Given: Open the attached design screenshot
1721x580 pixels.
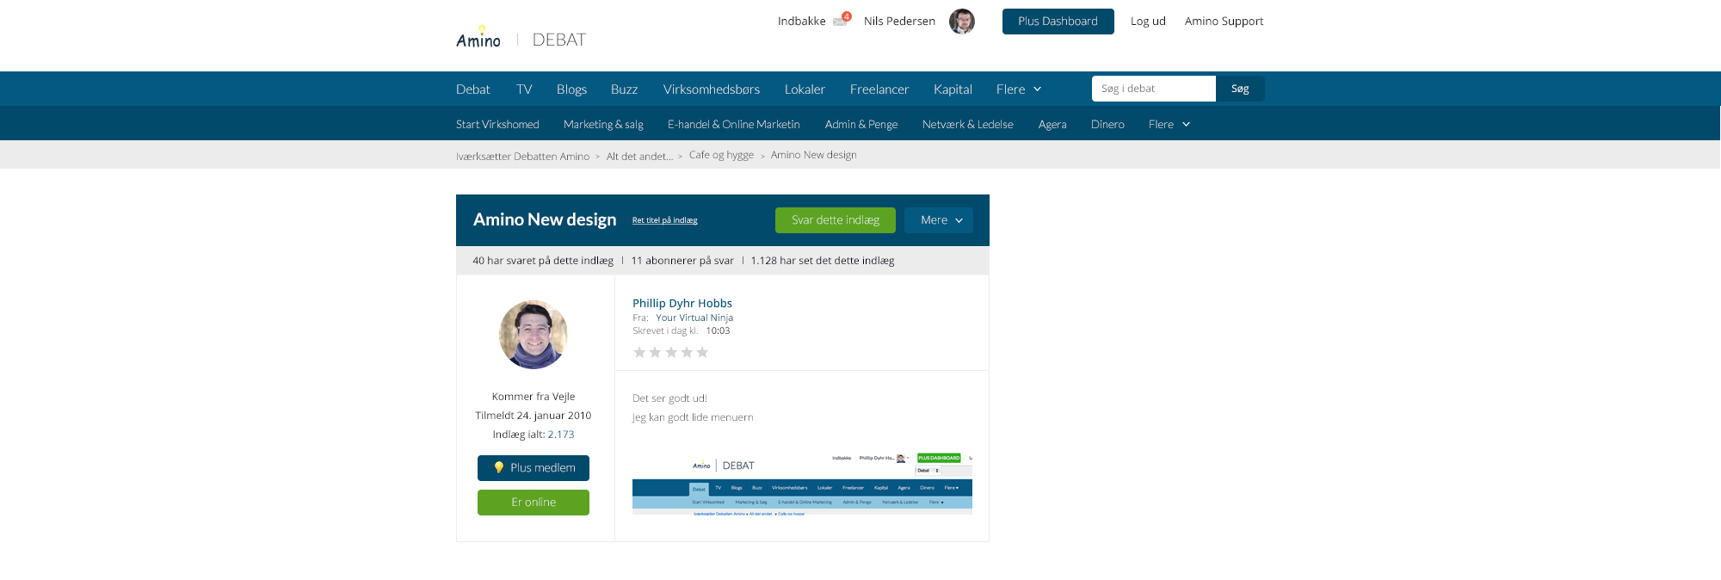Looking at the screenshot, I should 802,484.
